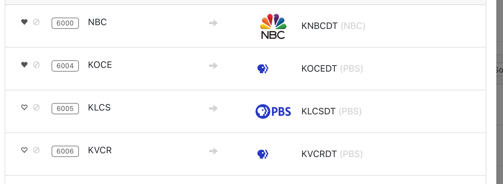Screen dimensions: 503x184
Task: Hide the KOCE channel using the block icon
Action: click(x=36, y=65)
